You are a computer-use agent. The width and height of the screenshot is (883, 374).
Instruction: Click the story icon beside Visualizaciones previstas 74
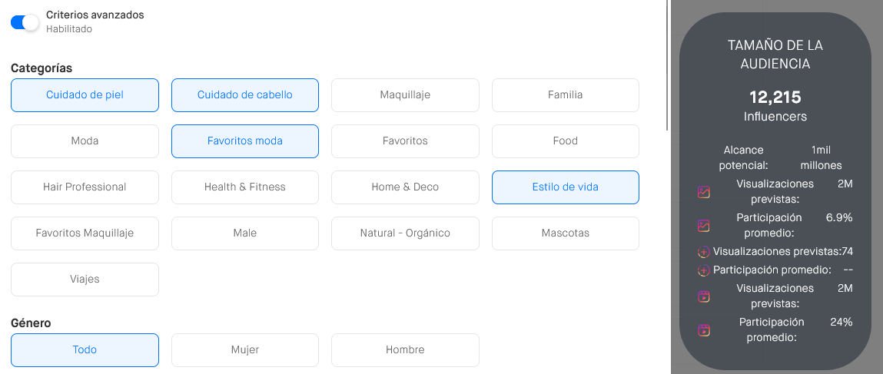point(703,252)
